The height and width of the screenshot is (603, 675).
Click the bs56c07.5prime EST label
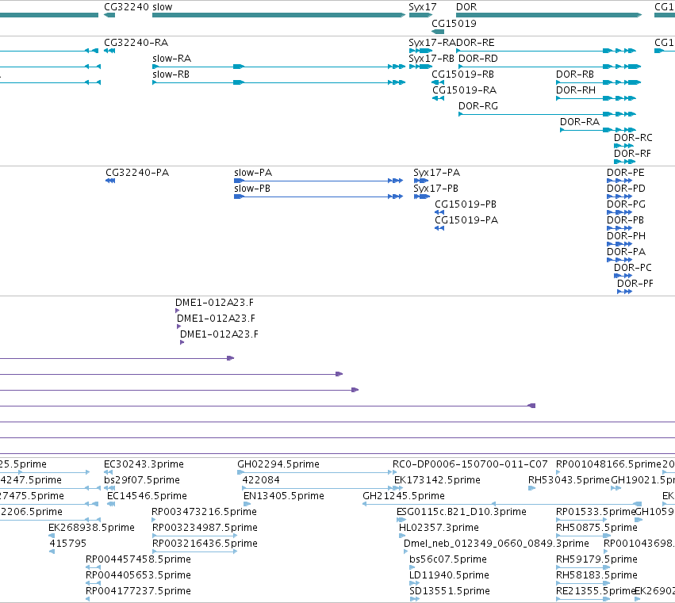[x=448, y=560]
